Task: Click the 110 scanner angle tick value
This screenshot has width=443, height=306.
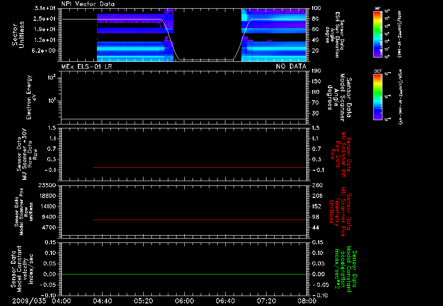Action: point(316,92)
